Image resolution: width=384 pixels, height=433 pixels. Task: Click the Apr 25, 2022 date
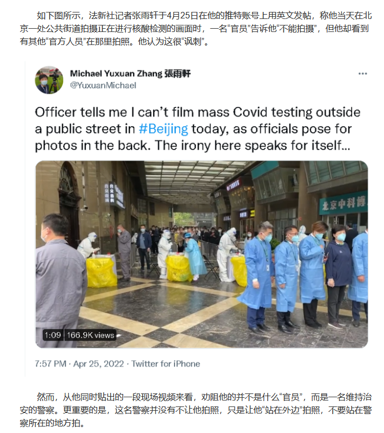click(x=98, y=364)
